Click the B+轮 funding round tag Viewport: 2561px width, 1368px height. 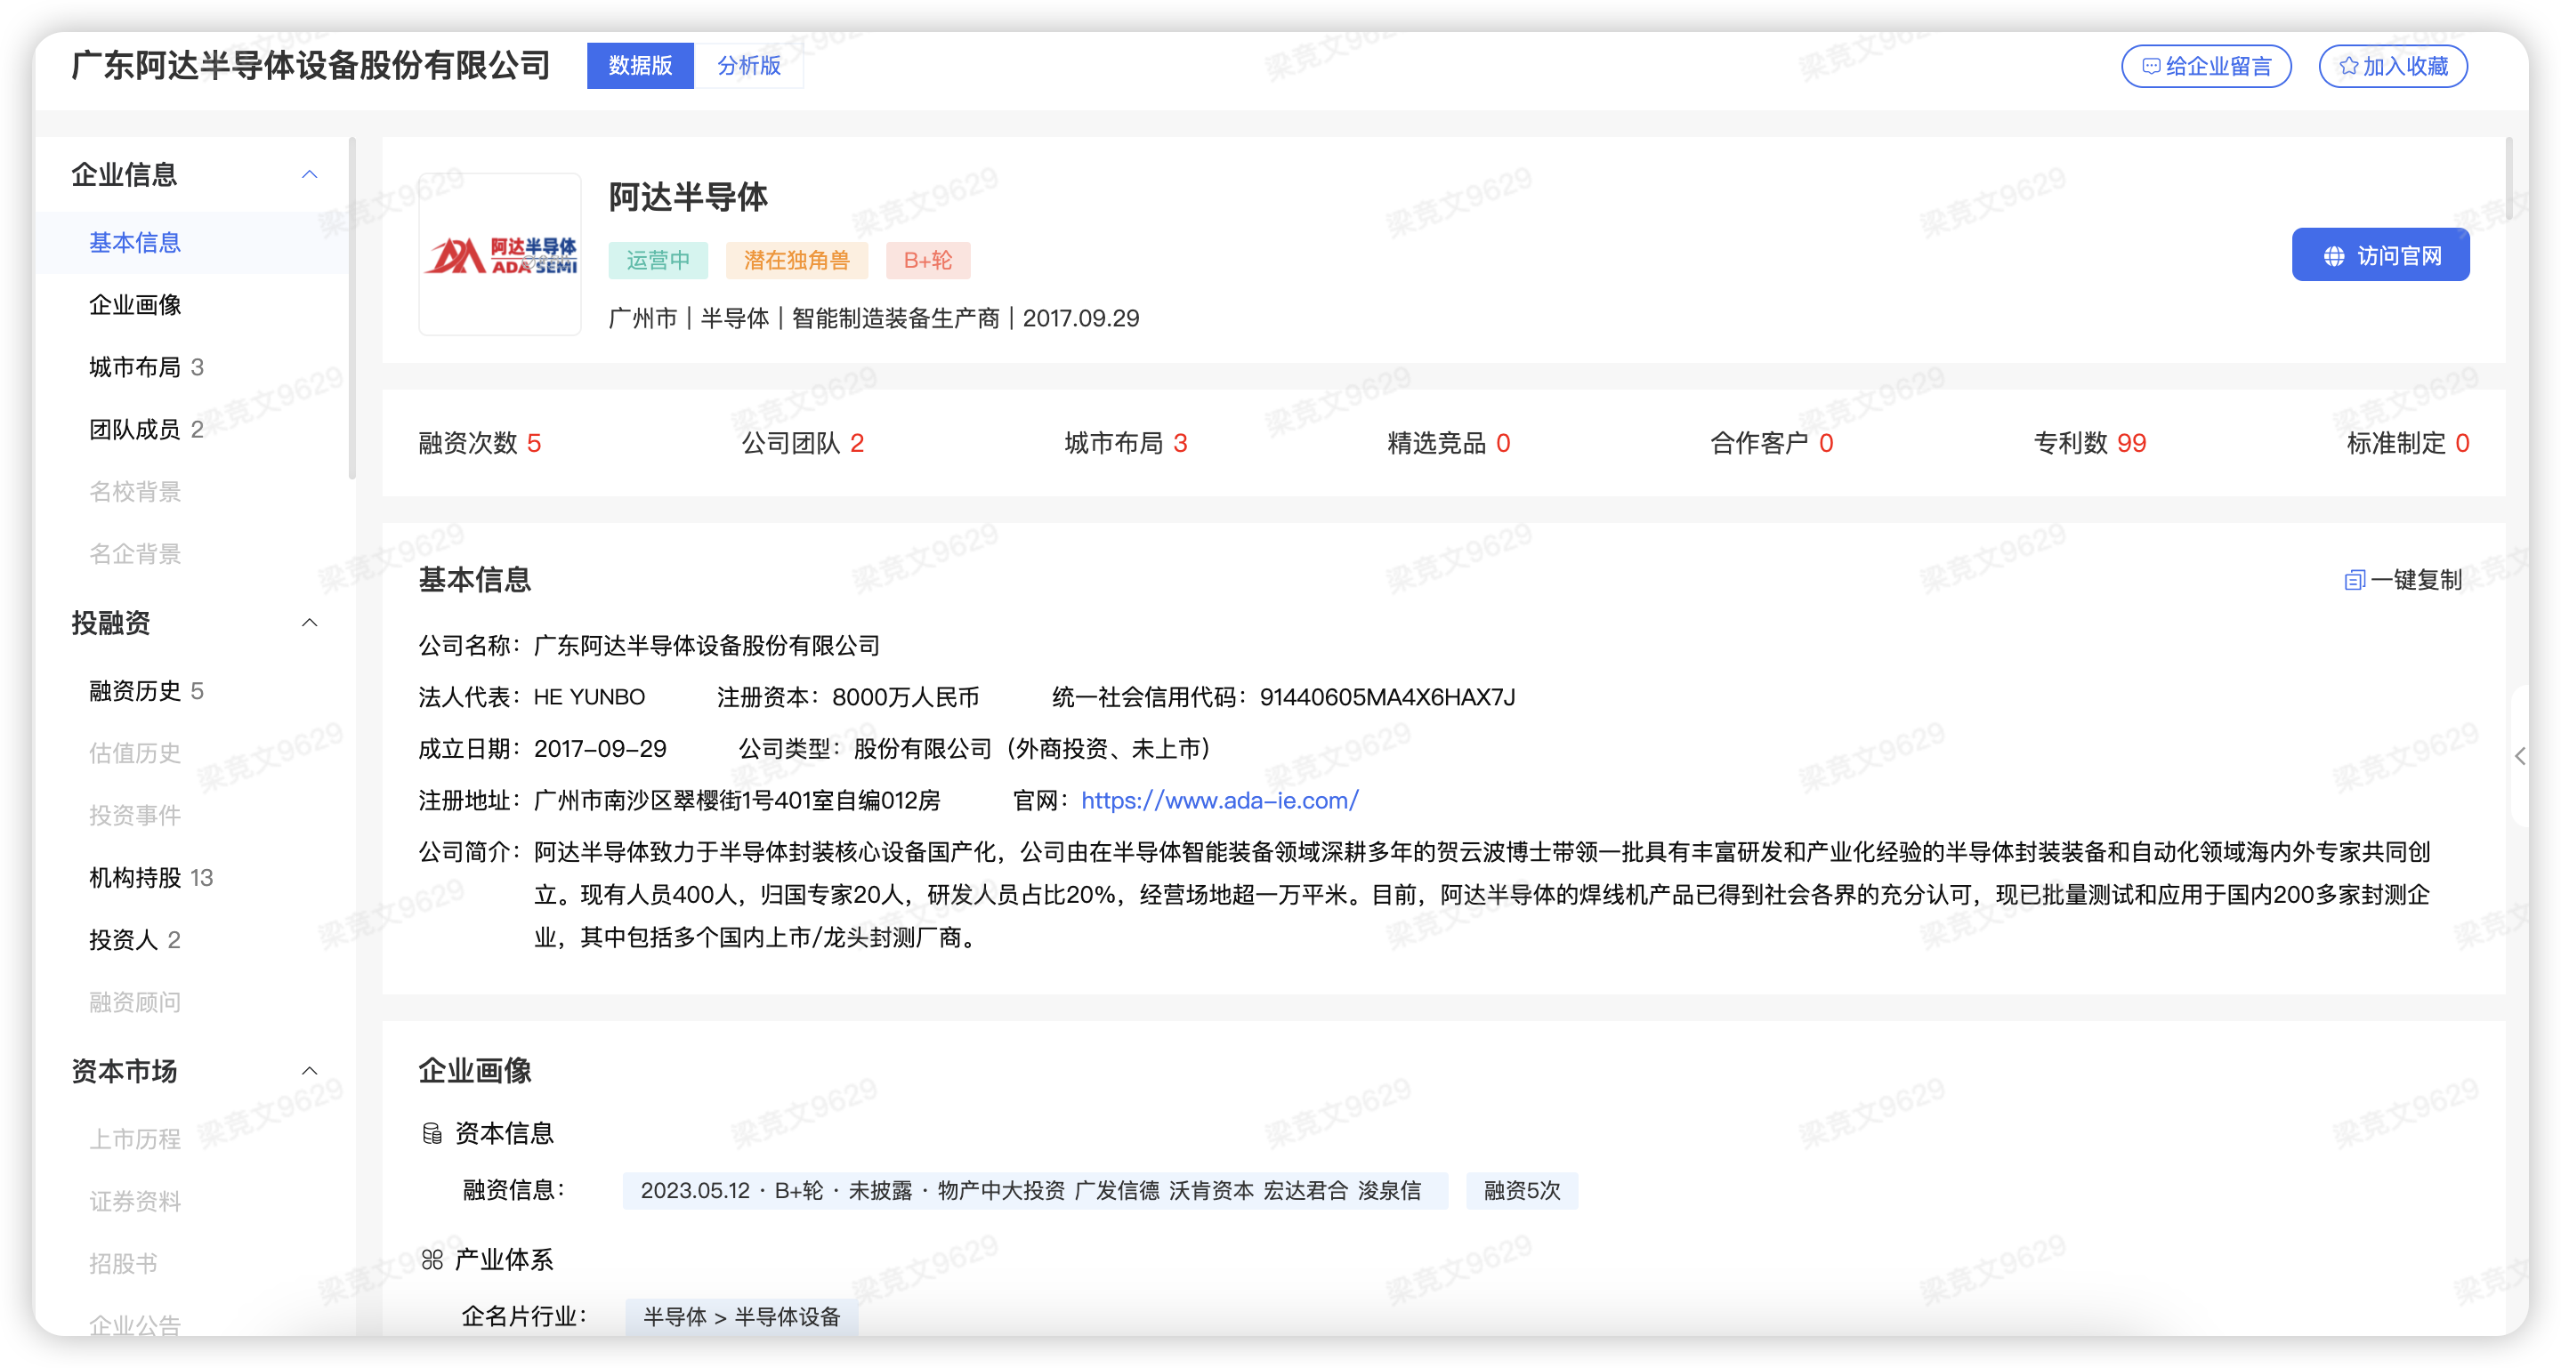coord(927,261)
